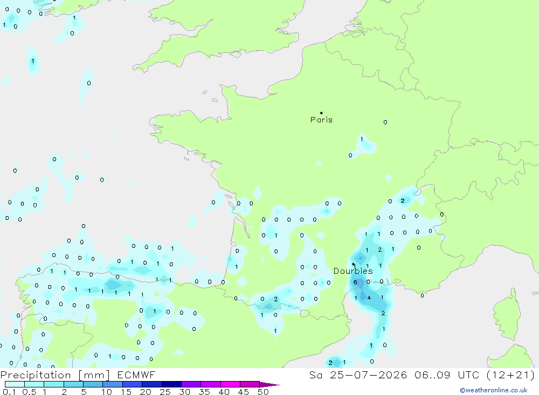Image resolution: width=539 pixels, height=395 pixels.
Task: Select the 30–35 mm purple legend swatch
Action: (x=191, y=384)
